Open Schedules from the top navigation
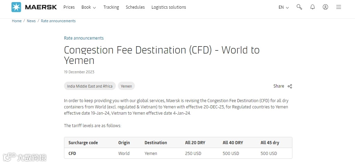Screen dimensions: 355x164 coord(135,7)
